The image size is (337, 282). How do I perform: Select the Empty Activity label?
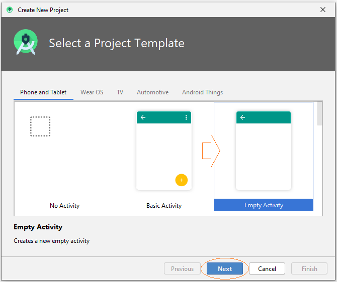[x=264, y=205]
